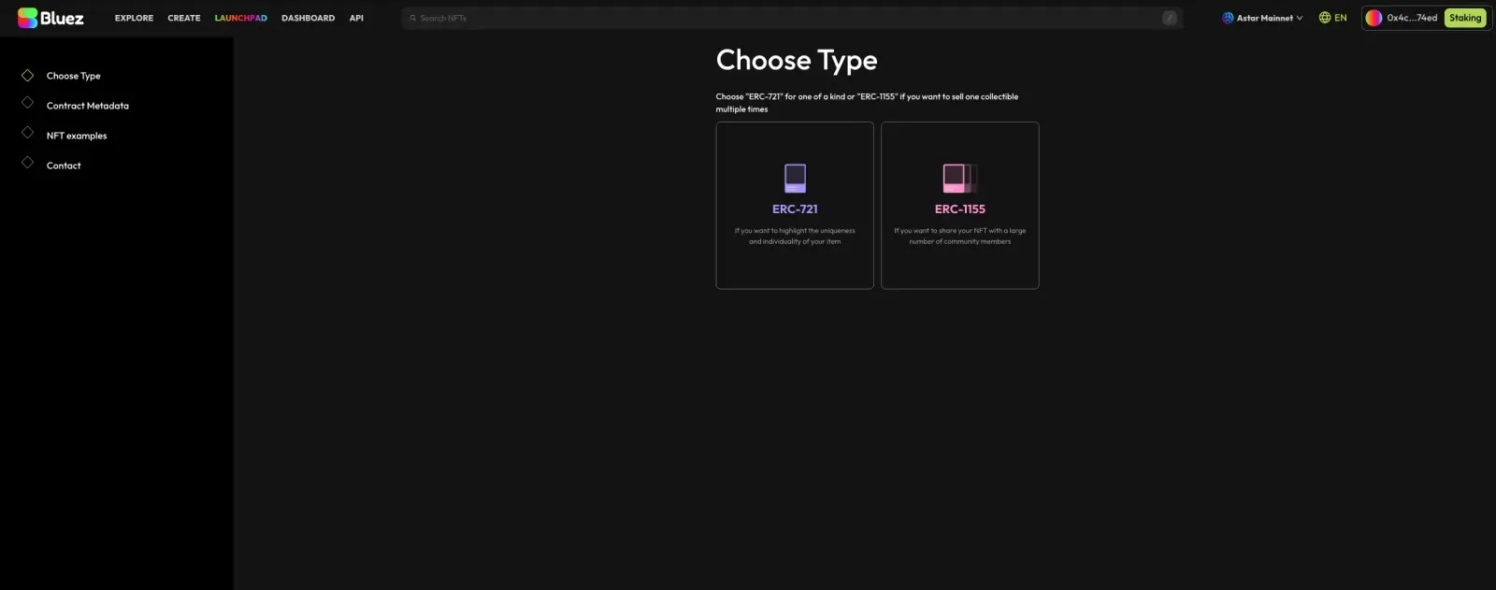Screen dimensions: 1496x590
Task: Open the API link
Action: point(356,18)
